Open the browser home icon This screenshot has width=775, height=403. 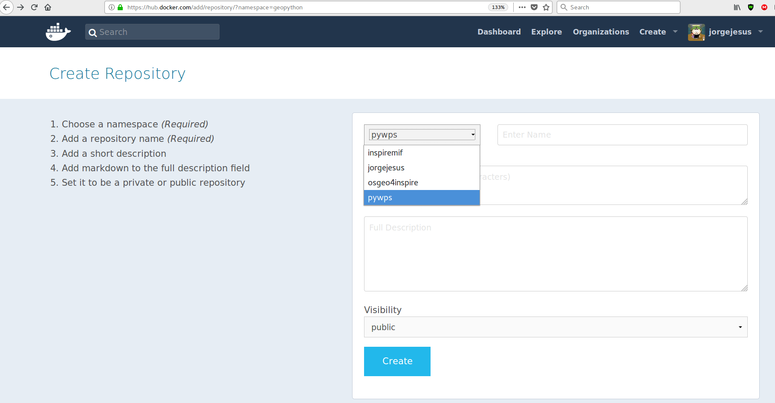pyautogui.click(x=48, y=7)
